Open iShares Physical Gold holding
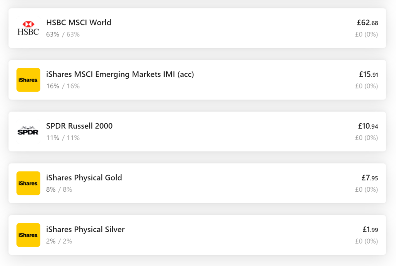 [x=197, y=183]
